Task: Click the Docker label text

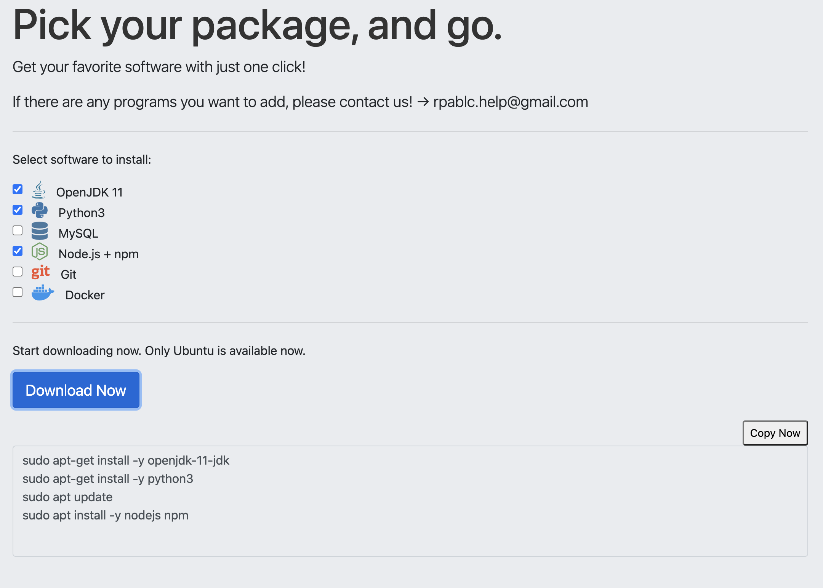Action: click(85, 295)
